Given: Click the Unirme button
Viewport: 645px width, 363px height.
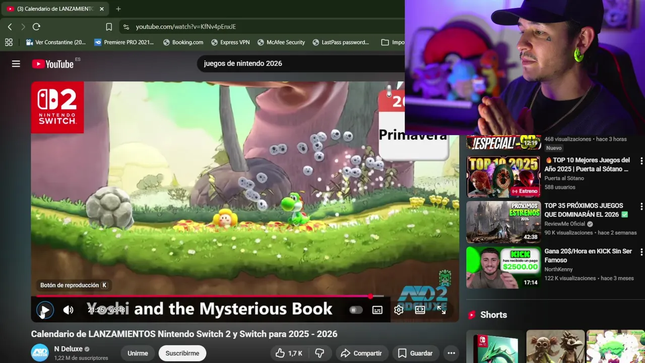Looking at the screenshot, I should click(138, 353).
